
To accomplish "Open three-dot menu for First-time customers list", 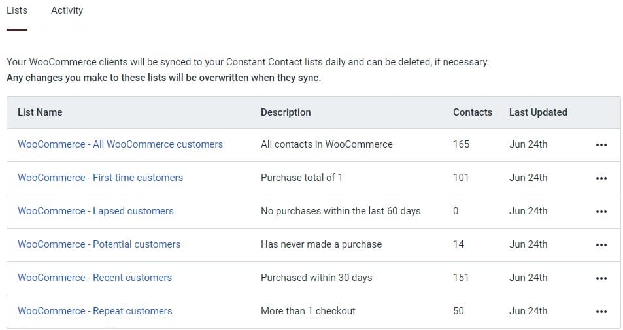I will click(x=601, y=178).
